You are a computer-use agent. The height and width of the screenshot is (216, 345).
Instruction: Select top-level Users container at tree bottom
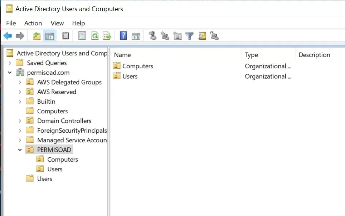coord(45,179)
